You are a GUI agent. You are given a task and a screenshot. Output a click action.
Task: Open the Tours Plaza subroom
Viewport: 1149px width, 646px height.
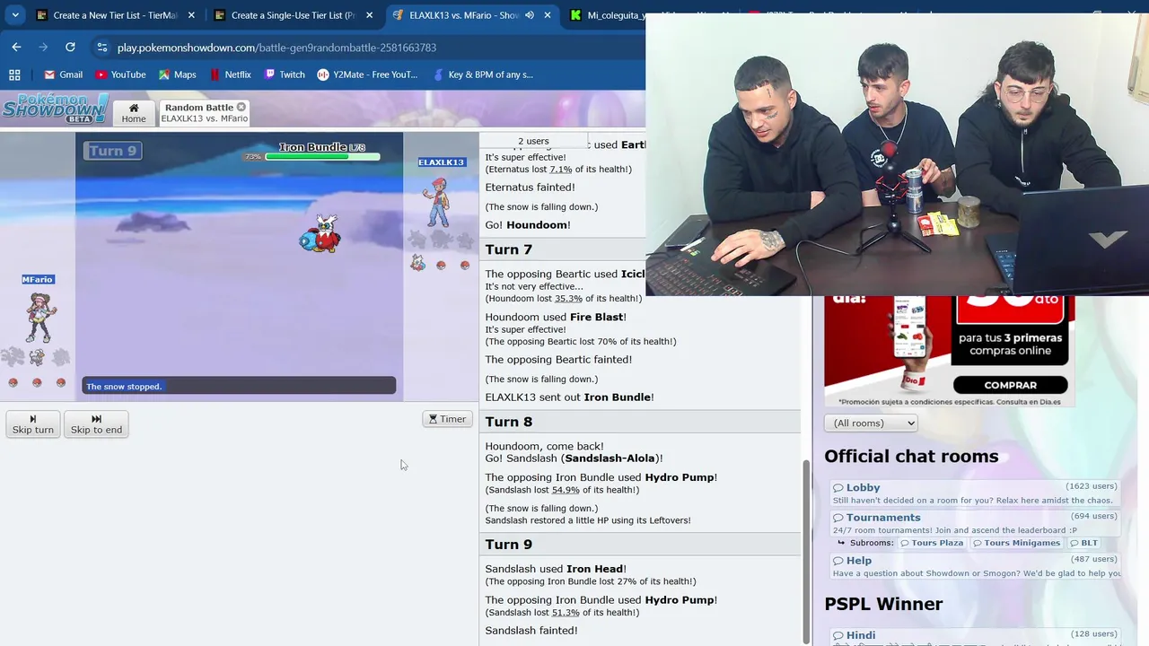(932, 543)
